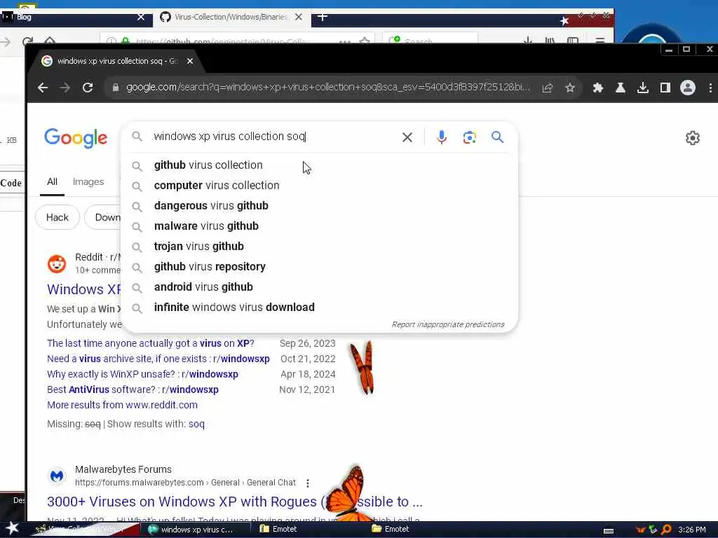This screenshot has height=538, width=718.
Task: Open Chrome extensions puzzle icon
Action: tap(597, 88)
